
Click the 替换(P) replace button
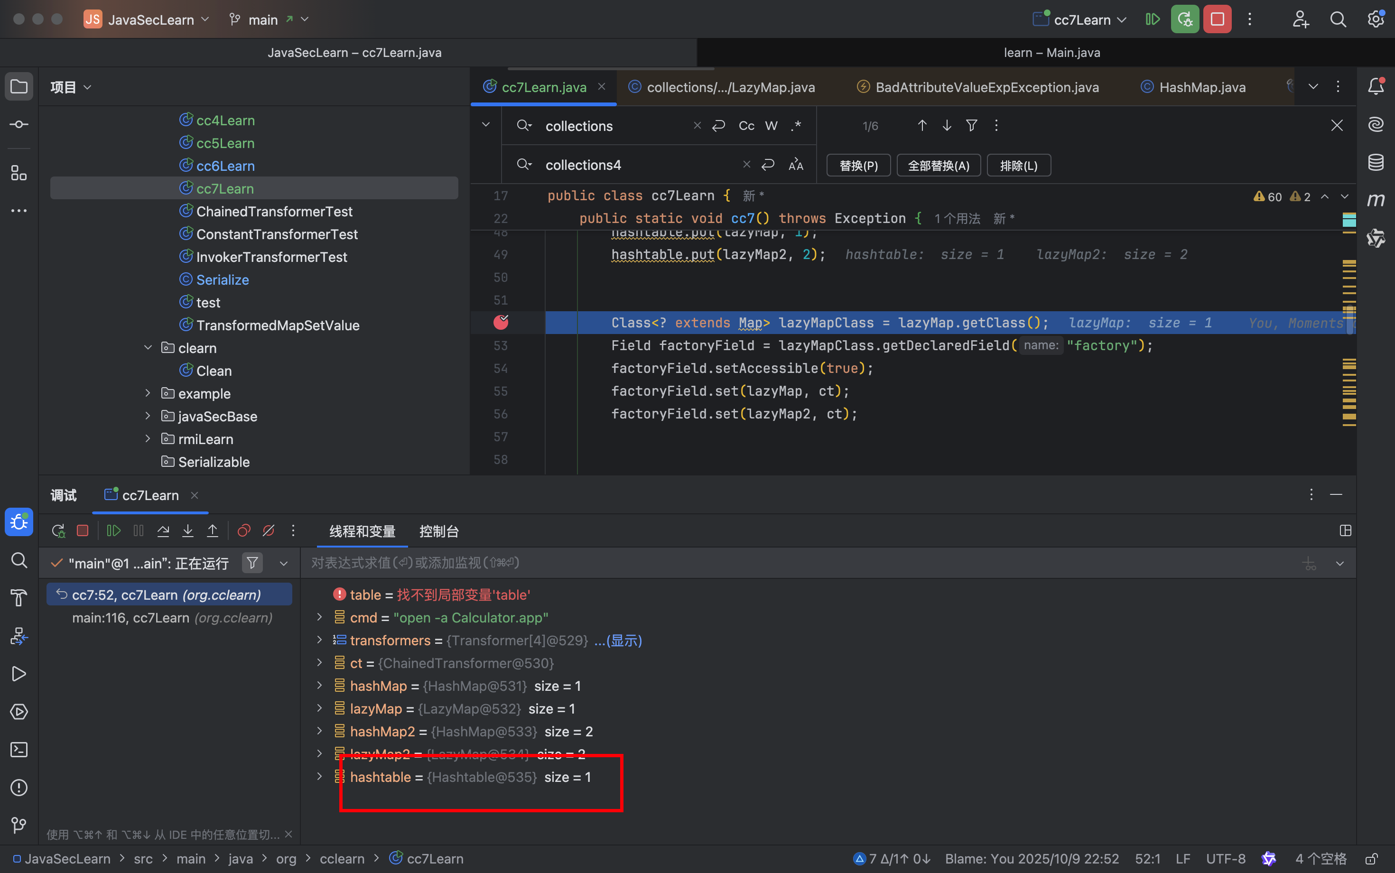coord(858,166)
